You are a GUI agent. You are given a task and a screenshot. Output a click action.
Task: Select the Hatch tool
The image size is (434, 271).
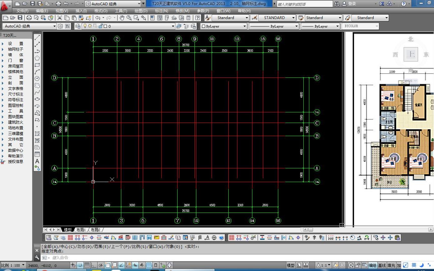(37, 134)
